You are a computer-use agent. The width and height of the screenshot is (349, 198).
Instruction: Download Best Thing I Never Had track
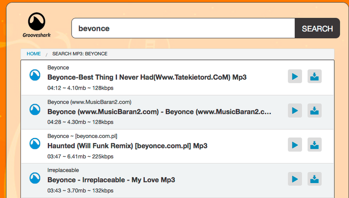314,76
